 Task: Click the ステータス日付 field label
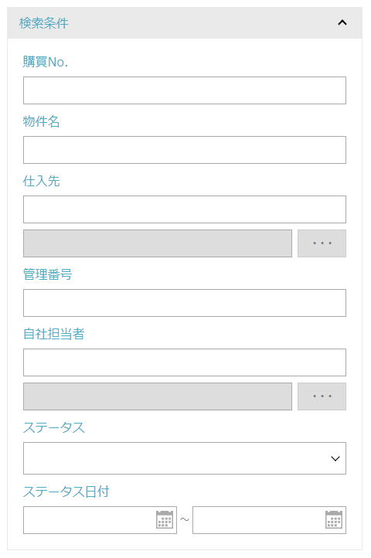pyautogui.click(x=66, y=492)
